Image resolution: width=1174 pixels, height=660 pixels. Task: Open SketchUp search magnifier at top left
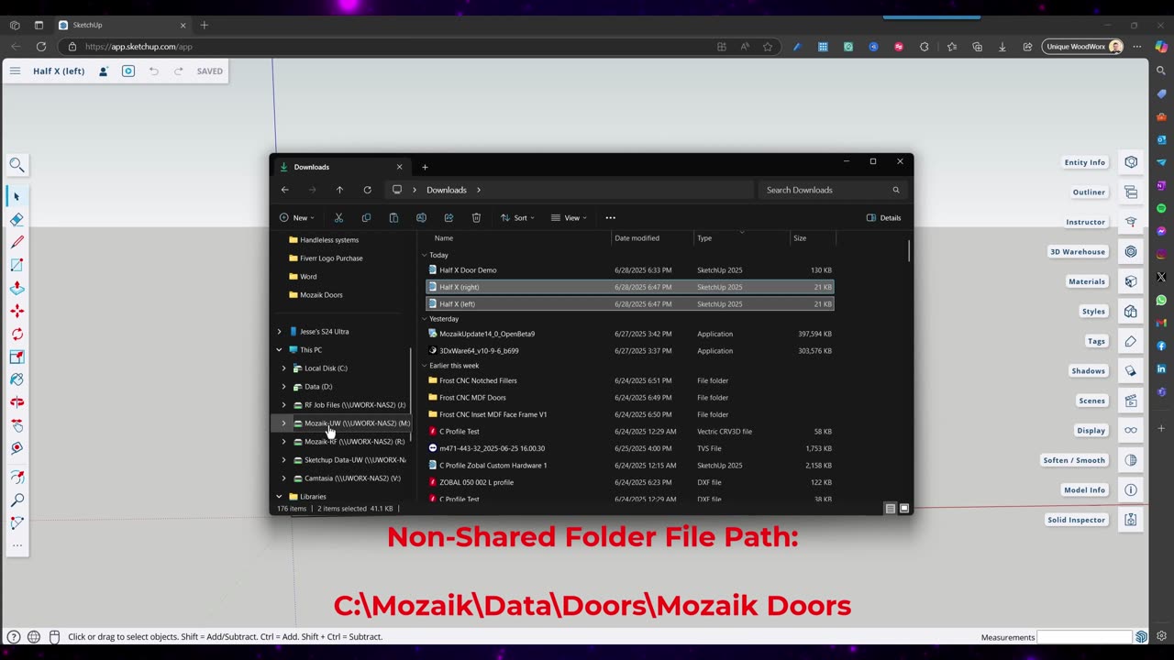[17, 165]
